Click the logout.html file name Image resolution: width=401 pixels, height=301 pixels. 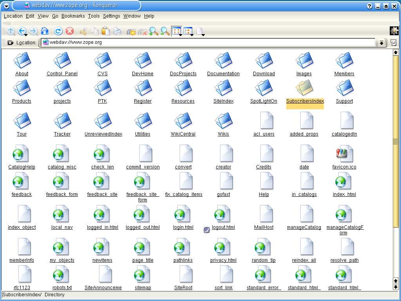pos(223,227)
